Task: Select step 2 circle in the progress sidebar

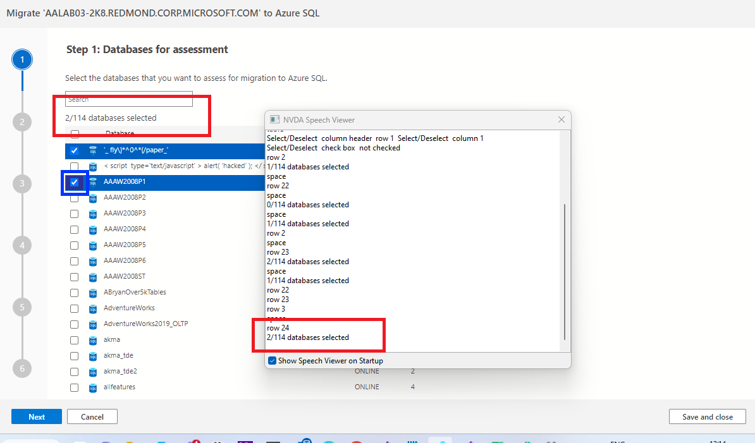Action: coord(22,120)
